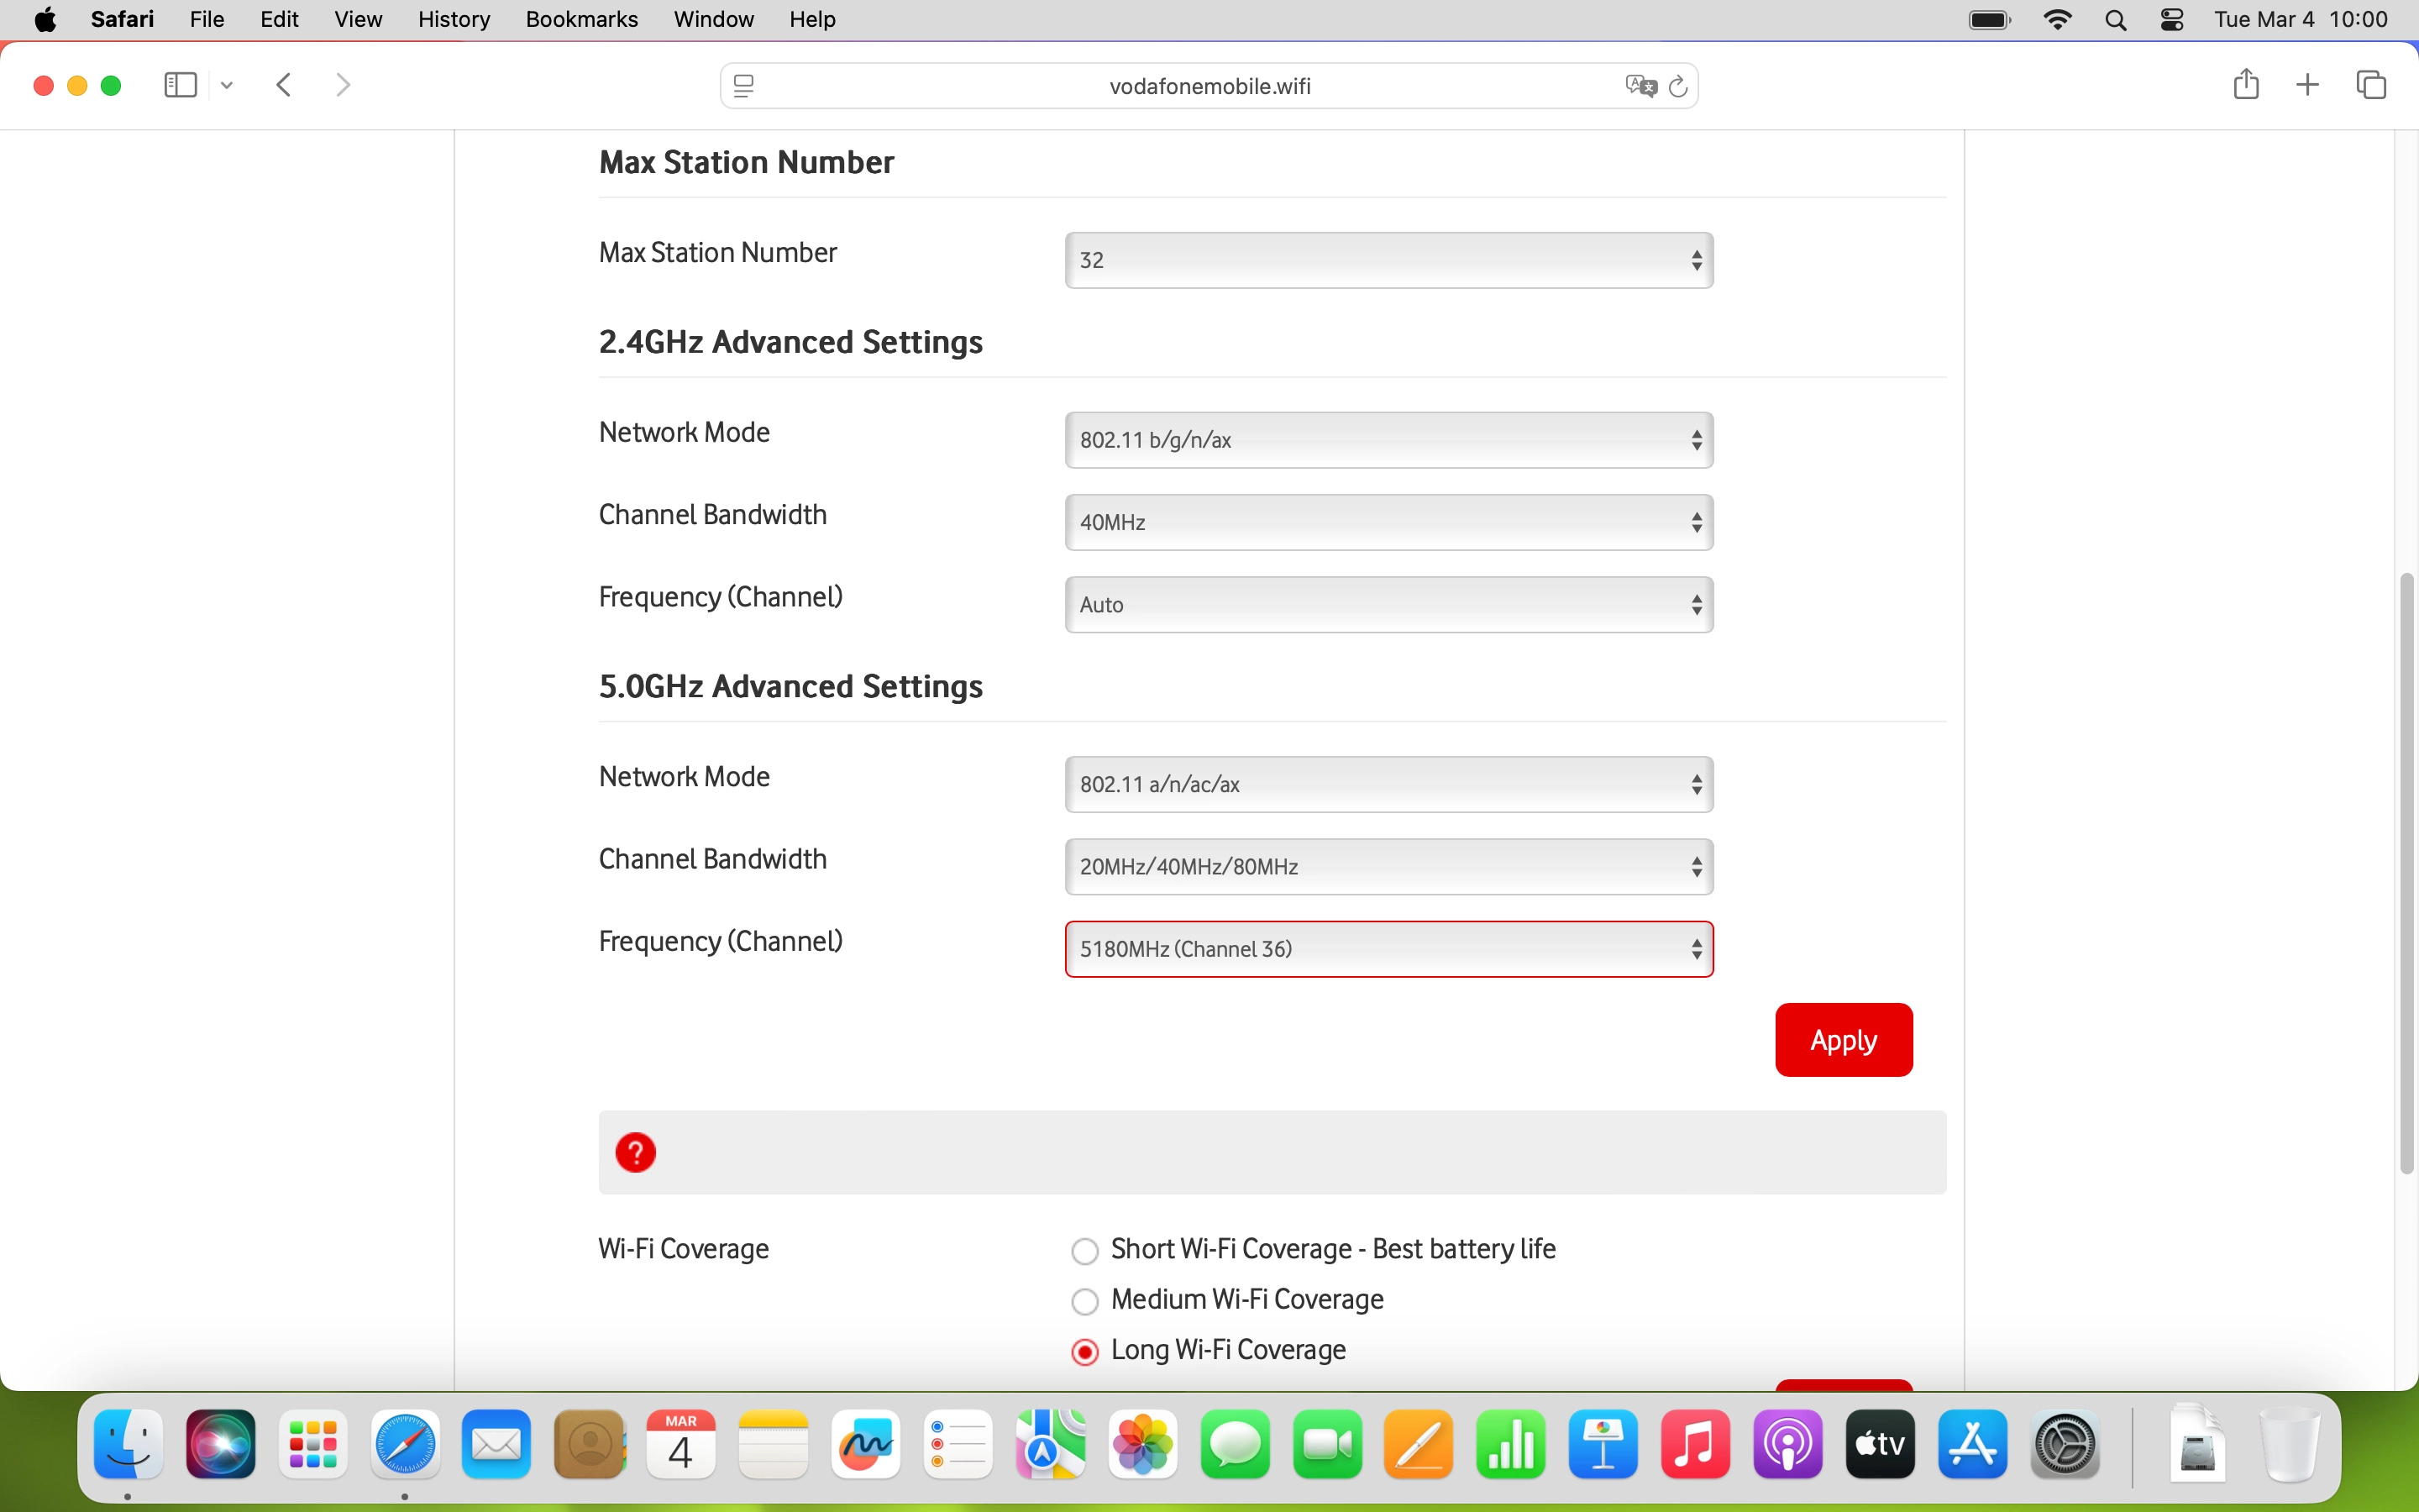Viewport: 2419px width, 1512px height.
Task: Open the Safari sidebar
Action: point(179,84)
